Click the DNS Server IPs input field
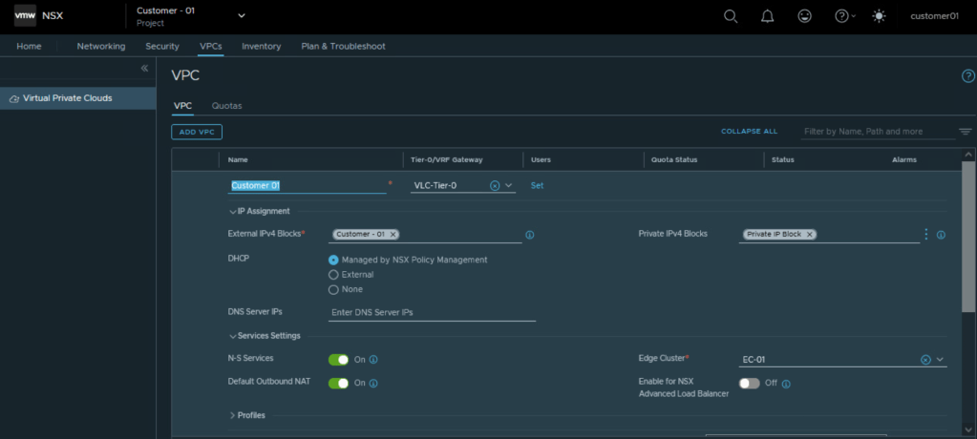This screenshot has height=439, width=977. coord(432,312)
